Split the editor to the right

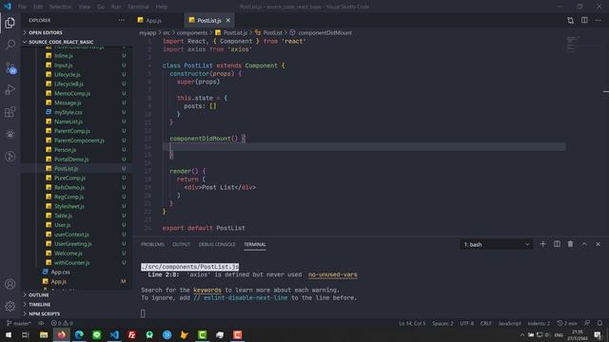584,20
